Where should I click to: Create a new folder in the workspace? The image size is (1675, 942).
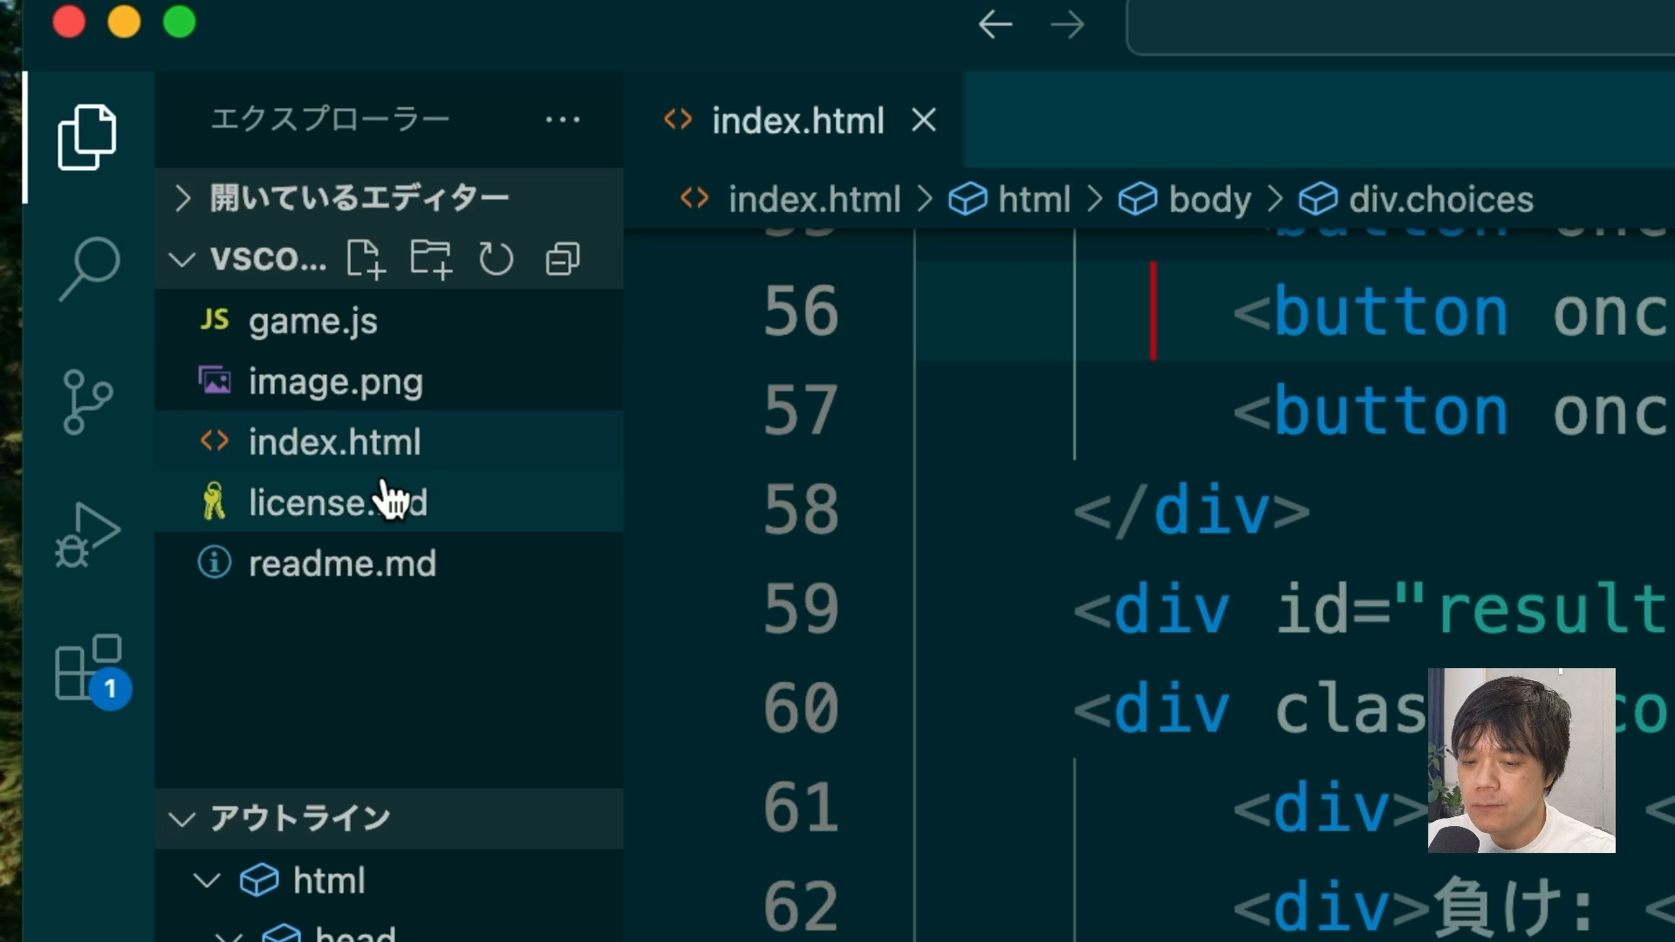(x=431, y=258)
